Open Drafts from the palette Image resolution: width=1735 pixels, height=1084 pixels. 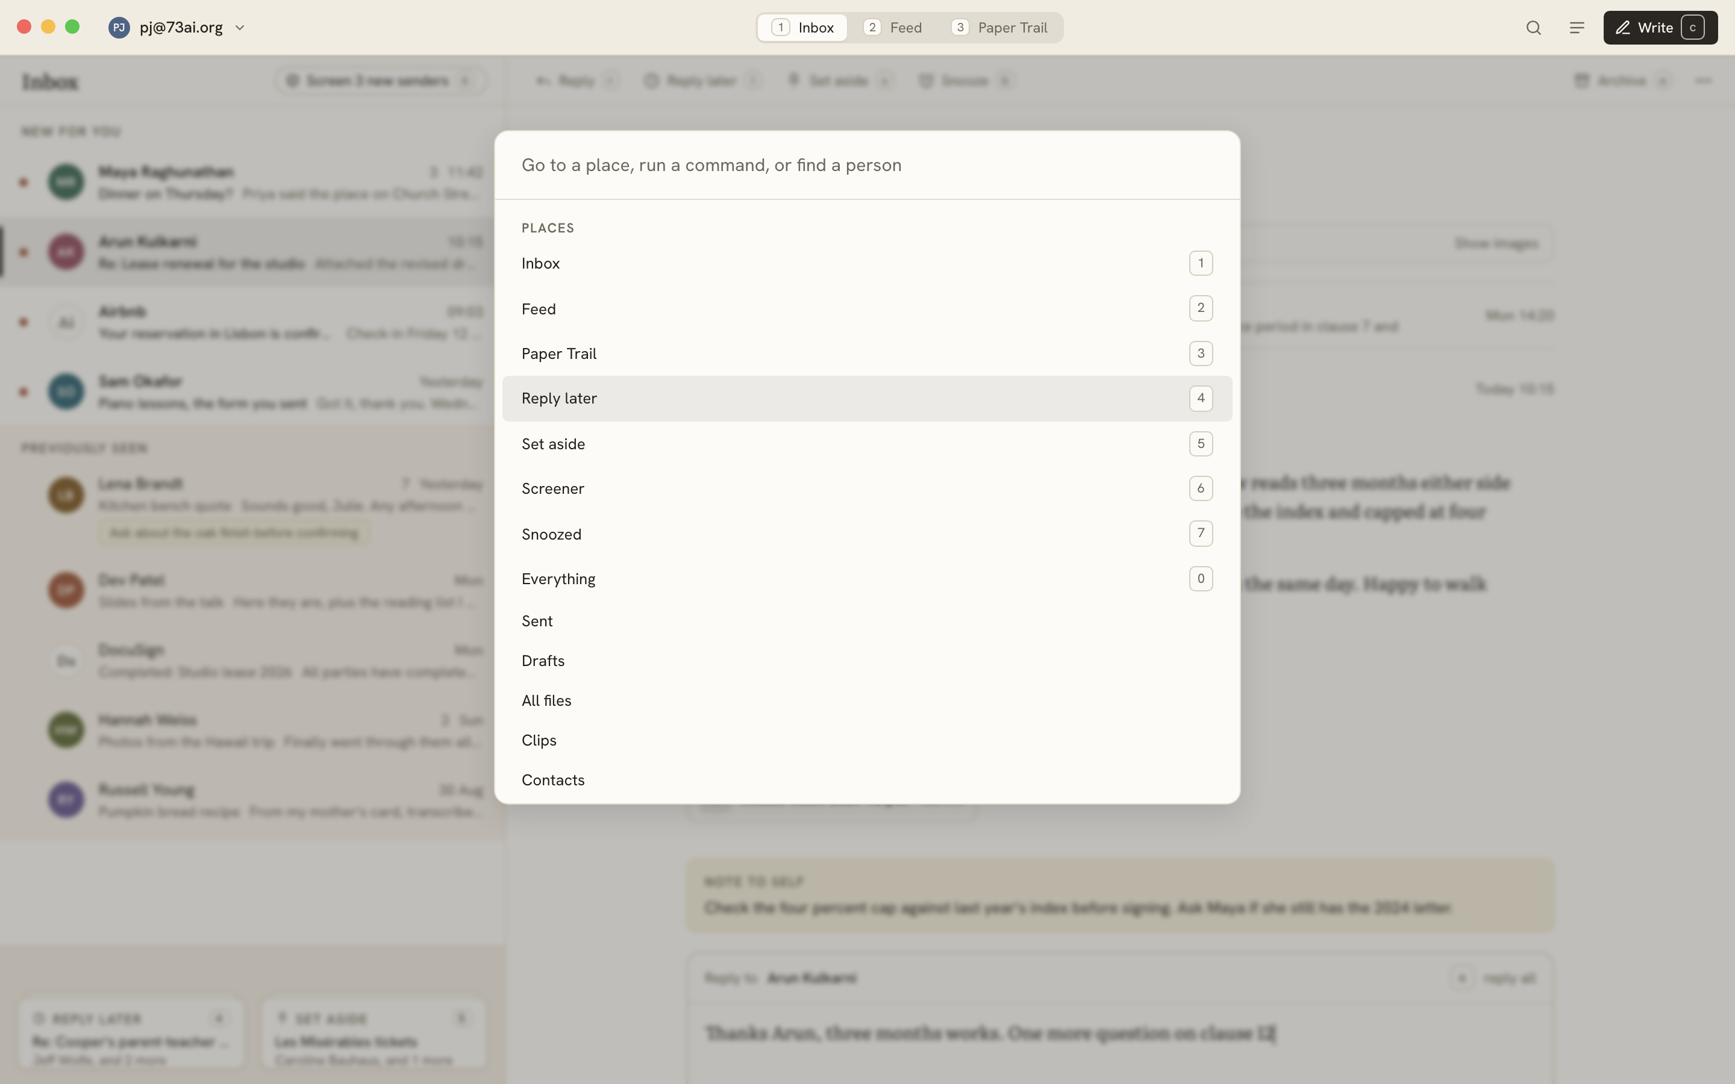point(867,661)
